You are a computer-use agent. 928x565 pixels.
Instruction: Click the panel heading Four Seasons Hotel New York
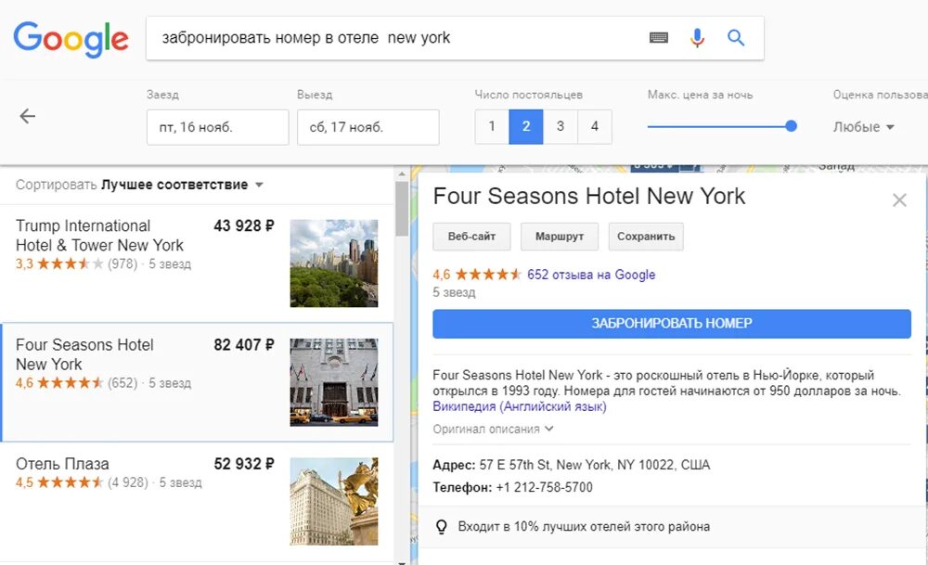(589, 197)
